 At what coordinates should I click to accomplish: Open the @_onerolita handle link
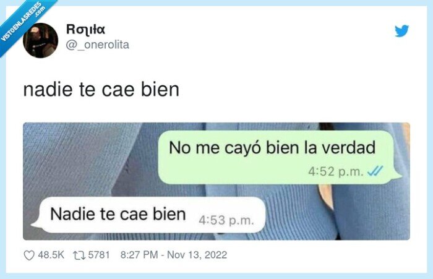tap(97, 45)
